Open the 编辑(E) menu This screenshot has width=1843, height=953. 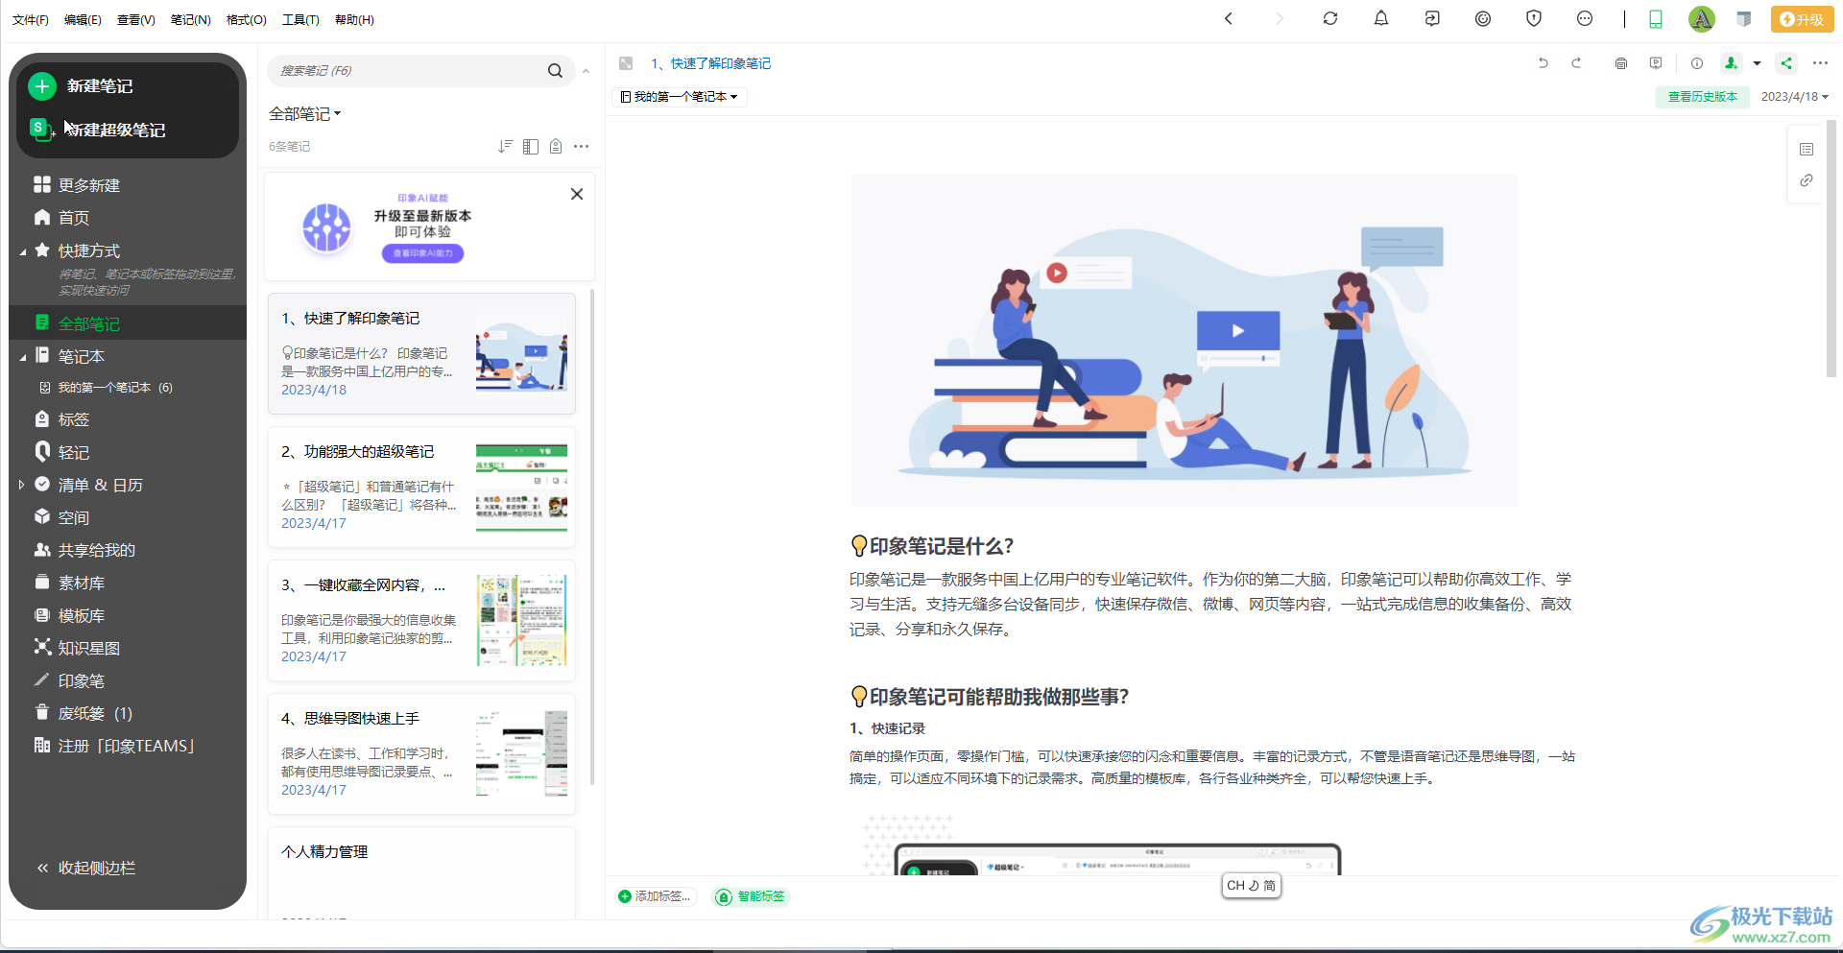coord(83,20)
